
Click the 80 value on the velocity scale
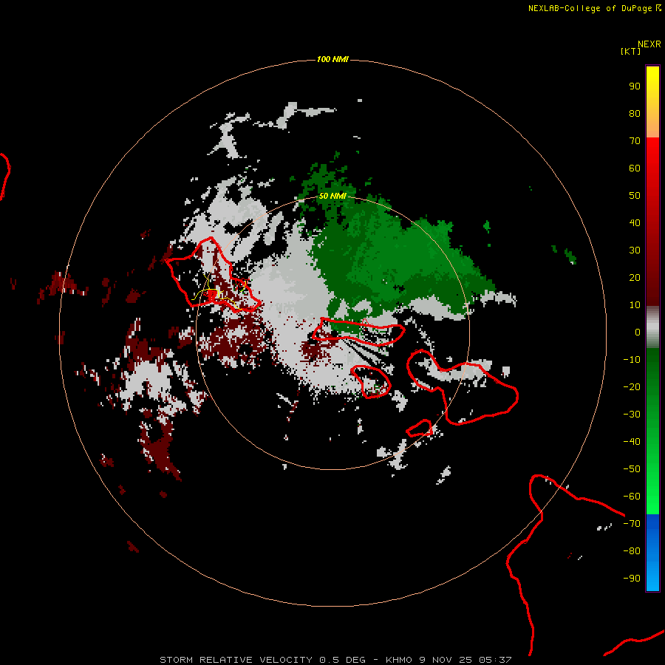[635, 114]
